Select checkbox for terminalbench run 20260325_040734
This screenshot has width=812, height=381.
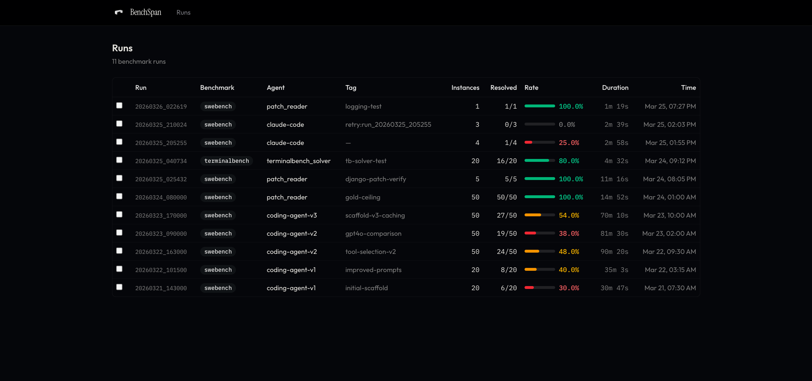tap(119, 160)
